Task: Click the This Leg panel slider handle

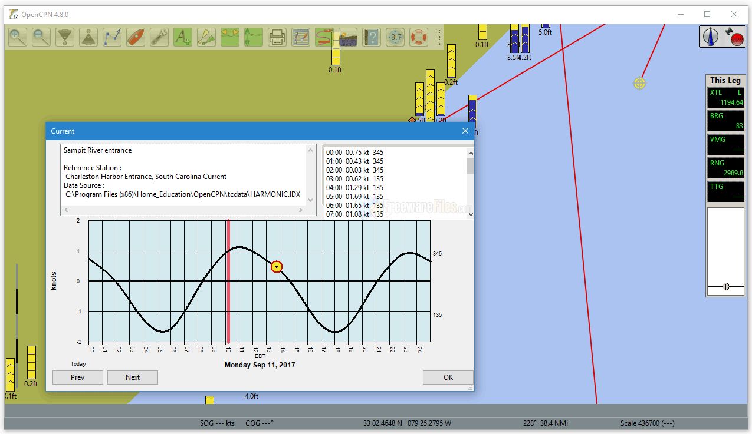Action: point(725,287)
